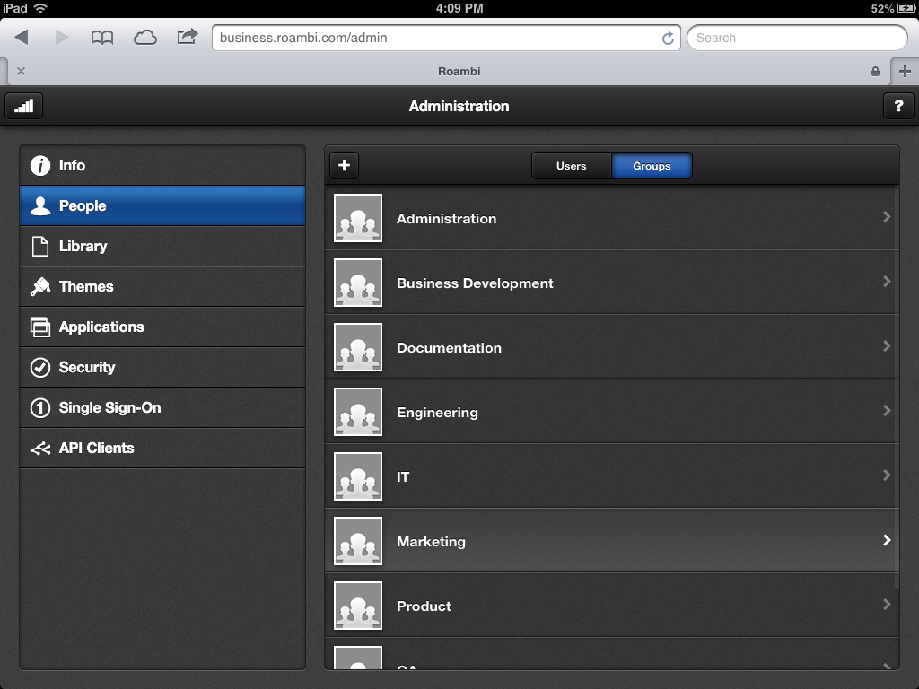The height and width of the screenshot is (689, 919).
Task: Open help with the question mark button
Action: [x=898, y=106]
